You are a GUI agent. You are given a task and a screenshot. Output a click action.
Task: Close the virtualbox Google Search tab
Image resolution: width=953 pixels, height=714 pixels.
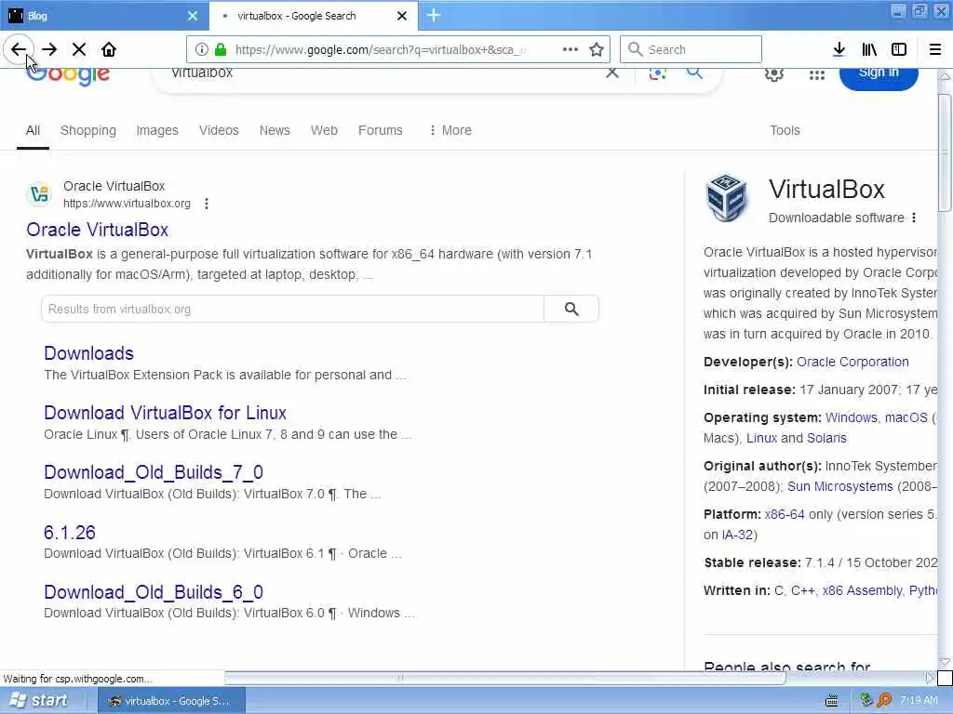pos(402,16)
